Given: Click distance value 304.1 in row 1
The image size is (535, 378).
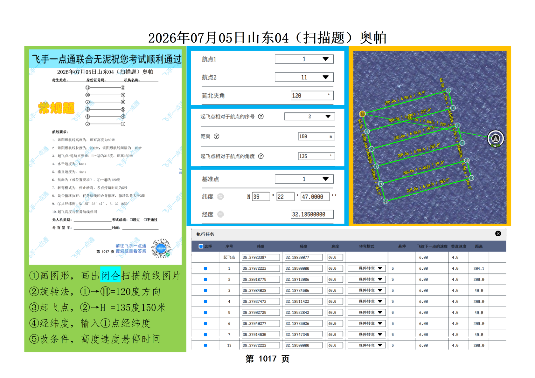Looking at the screenshot, I should click(x=479, y=268).
